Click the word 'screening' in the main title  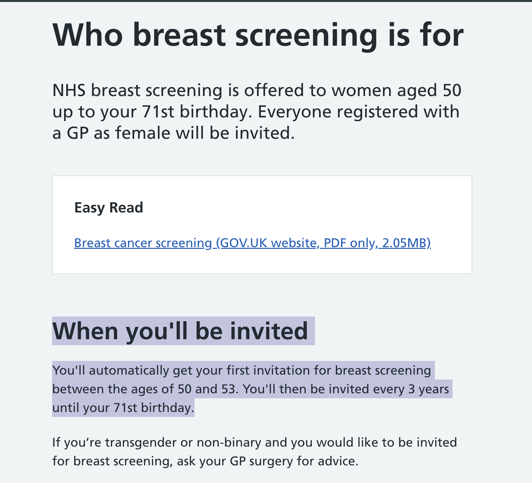(306, 35)
